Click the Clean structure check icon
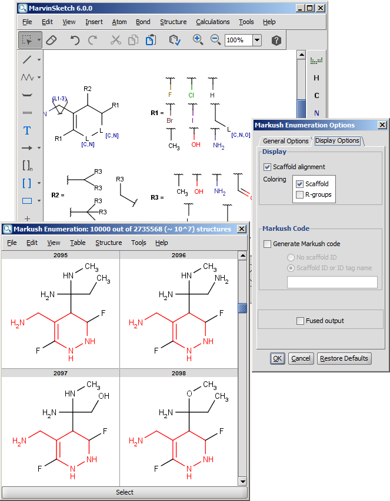The image size is (390, 501). [174, 40]
